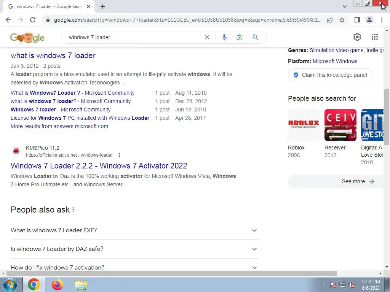Go back using the browser back arrow

[8, 20]
